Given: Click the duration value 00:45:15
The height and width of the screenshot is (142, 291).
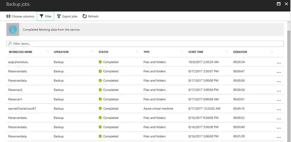Looking at the screenshot, I should 239,108.
